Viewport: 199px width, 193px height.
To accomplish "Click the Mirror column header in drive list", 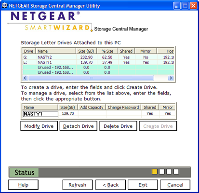I will [x=146, y=51].
